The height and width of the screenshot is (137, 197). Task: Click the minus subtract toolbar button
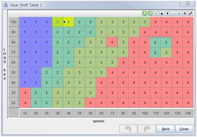(x=173, y=13)
